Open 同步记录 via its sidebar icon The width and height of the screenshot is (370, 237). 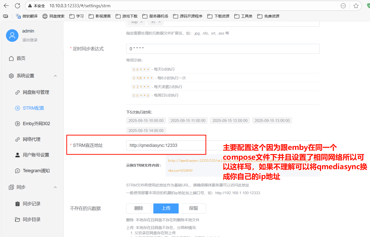pos(17,203)
